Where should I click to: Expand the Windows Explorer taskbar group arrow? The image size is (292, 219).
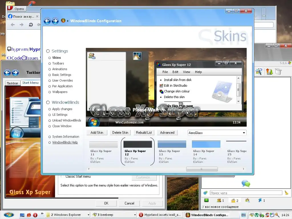point(88,215)
